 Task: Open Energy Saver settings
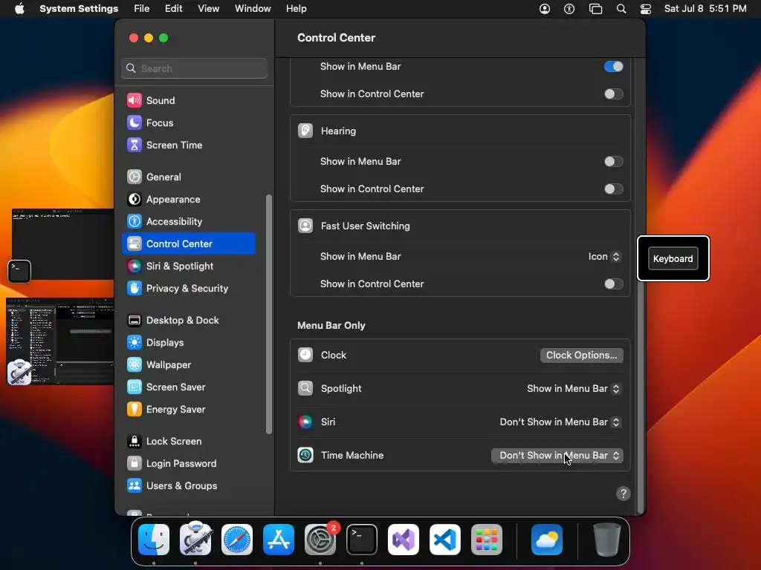(189, 410)
